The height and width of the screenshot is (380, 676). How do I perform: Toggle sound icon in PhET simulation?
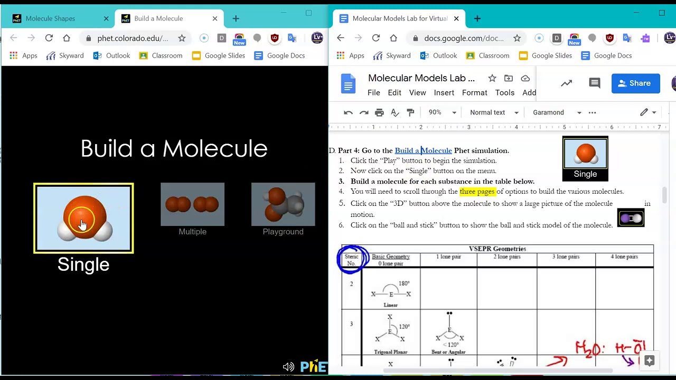point(288,367)
